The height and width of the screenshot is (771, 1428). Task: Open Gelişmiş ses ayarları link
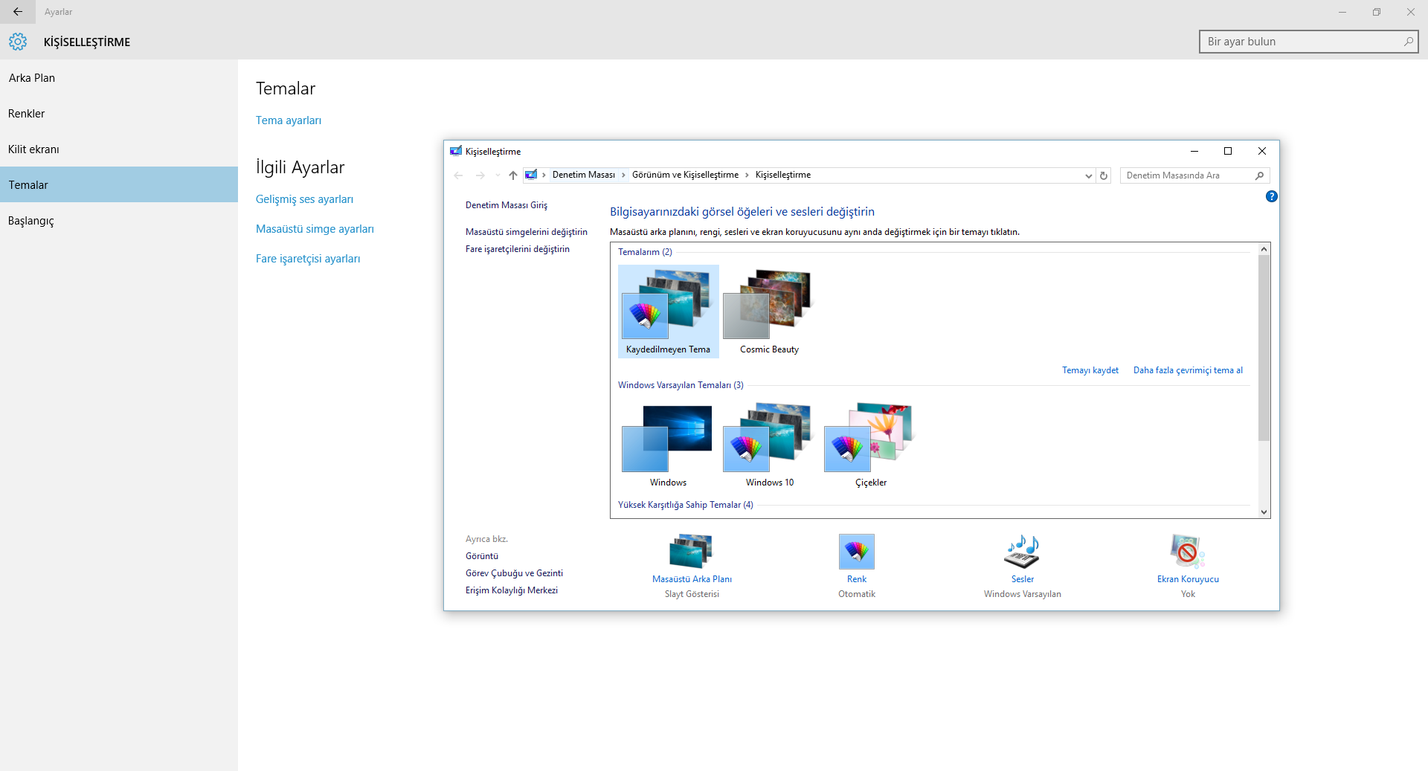coord(305,199)
